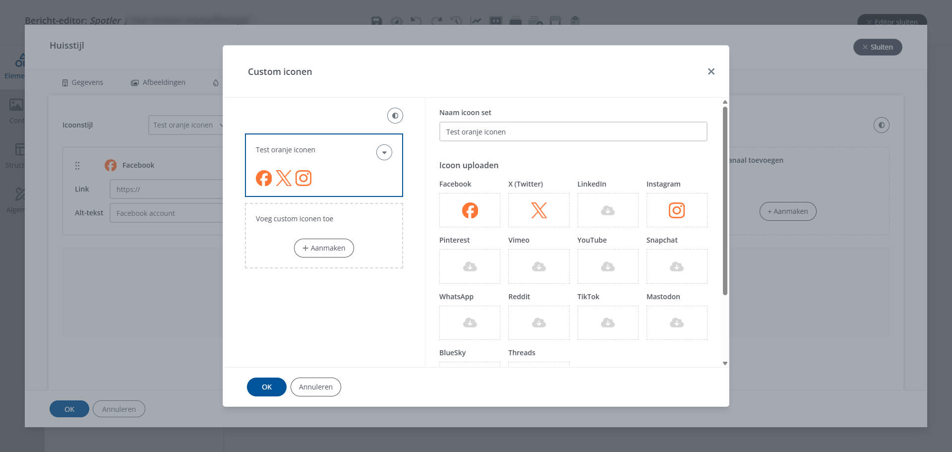Upload an icon for WhatsApp
Image resolution: width=952 pixels, height=452 pixels.
[470, 323]
